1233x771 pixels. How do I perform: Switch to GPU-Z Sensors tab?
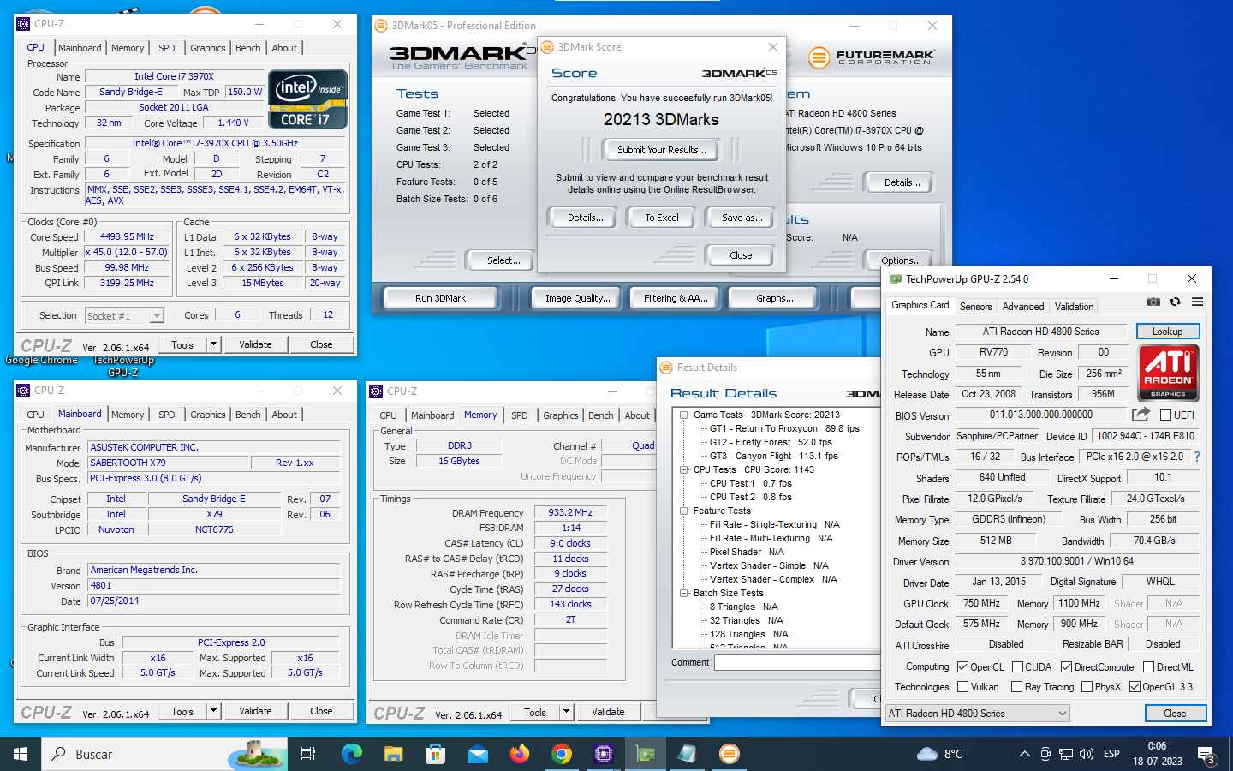[975, 307]
